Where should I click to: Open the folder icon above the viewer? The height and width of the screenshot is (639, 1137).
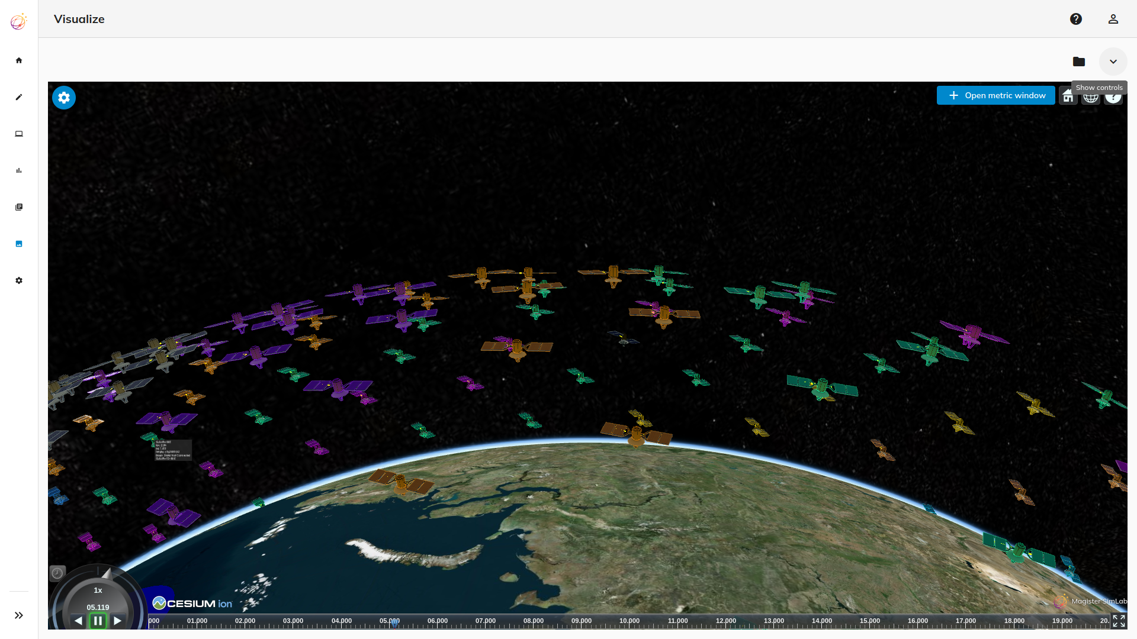(1079, 62)
